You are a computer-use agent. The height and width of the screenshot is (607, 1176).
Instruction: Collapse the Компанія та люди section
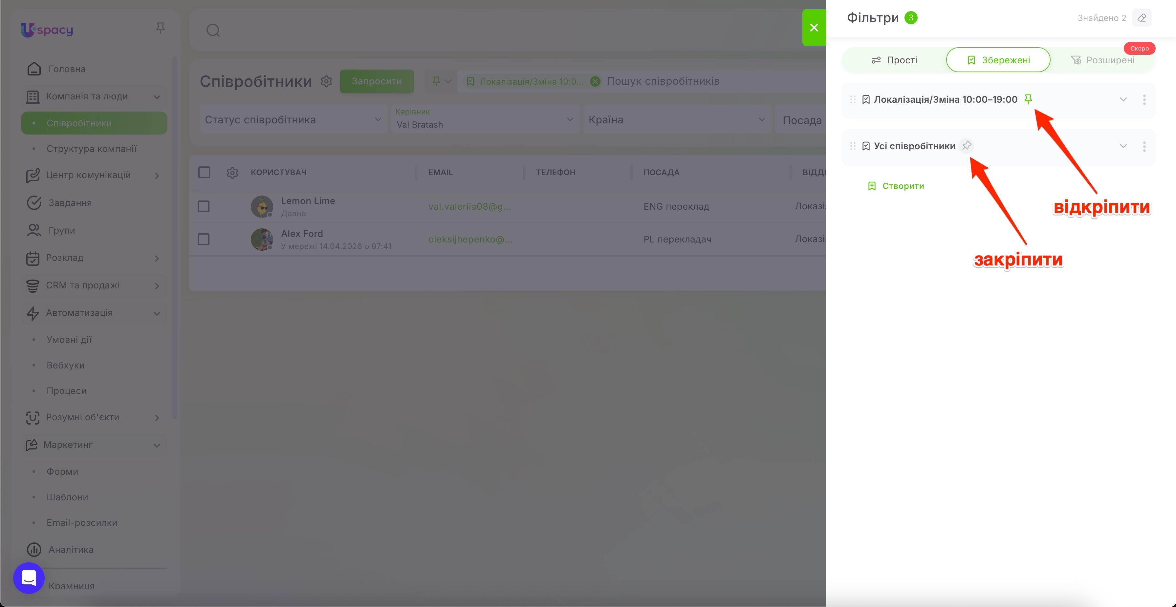[157, 97]
